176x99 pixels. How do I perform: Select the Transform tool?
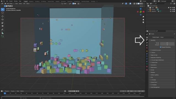tap(2, 26)
